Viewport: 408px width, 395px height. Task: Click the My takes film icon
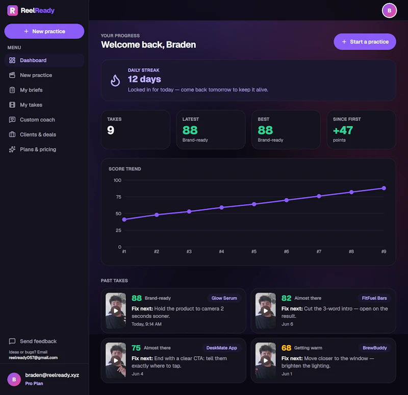click(12, 105)
